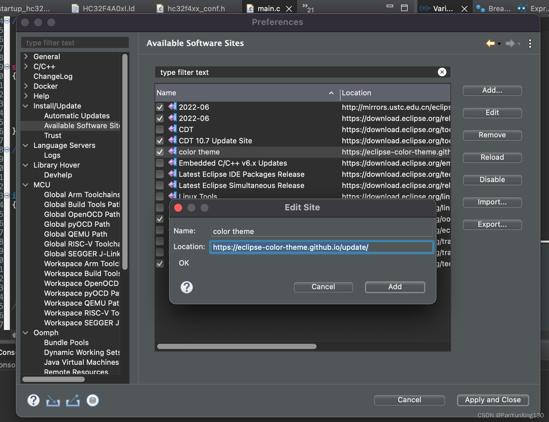Click the import preferences icon at bottom
The width and height of the screenshot is (549, 422).
pos(53,400)
